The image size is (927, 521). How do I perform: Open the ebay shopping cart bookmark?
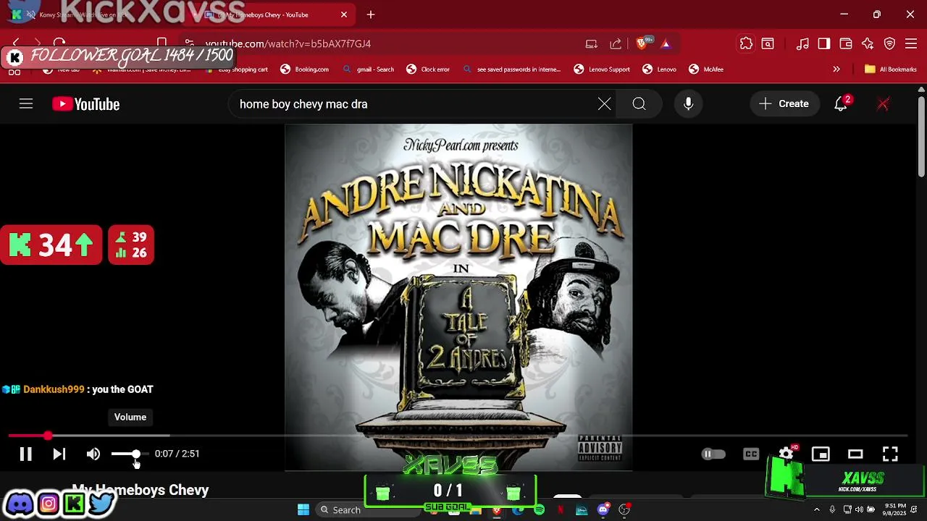click(238, 69)
